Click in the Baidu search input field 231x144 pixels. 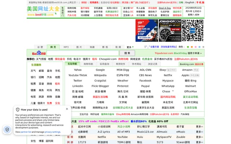pos(83,53)
